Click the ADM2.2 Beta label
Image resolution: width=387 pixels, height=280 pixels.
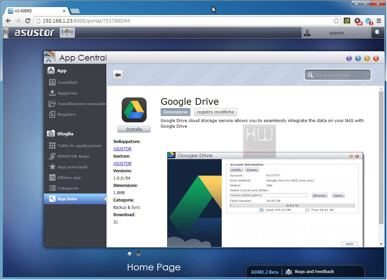(x=265, y=272)
